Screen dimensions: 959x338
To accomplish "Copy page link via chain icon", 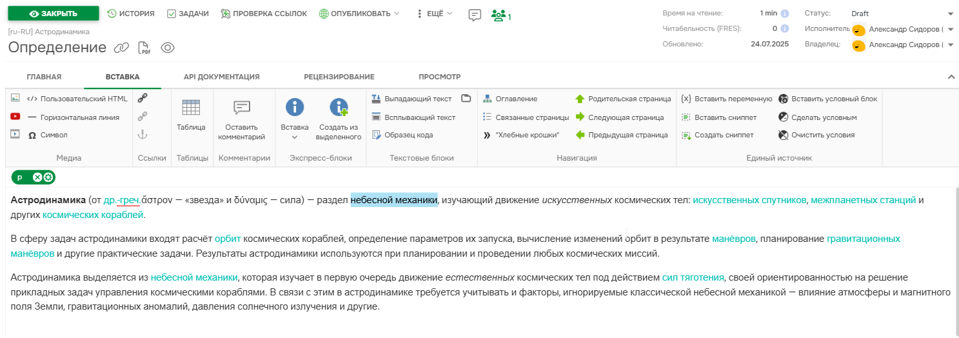I will tap(122, 48).
